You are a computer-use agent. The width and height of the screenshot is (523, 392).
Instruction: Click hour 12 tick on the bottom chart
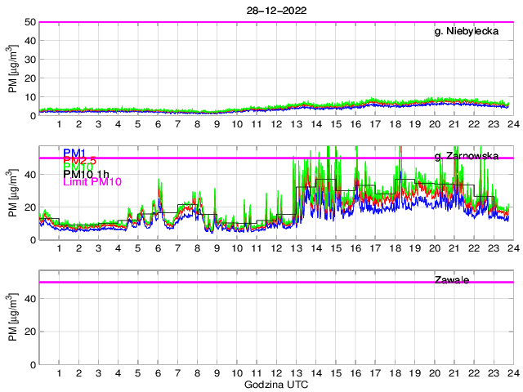tap(276, 373)
